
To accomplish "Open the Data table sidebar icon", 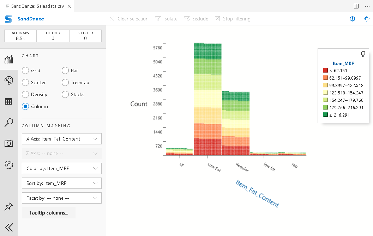I will pos(8,101).
